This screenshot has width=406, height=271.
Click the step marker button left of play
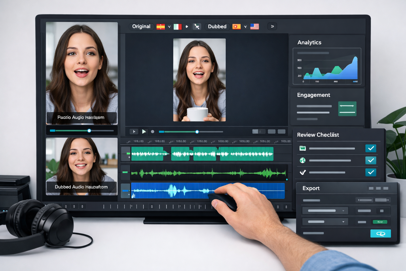coord(134,132)
